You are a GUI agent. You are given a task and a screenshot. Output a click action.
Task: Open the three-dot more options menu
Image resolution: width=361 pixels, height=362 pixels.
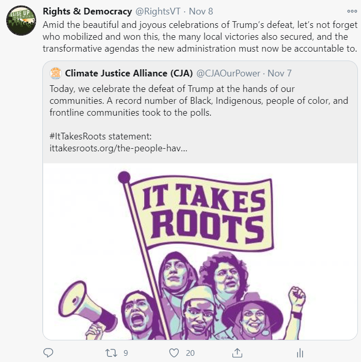[352, 11]
